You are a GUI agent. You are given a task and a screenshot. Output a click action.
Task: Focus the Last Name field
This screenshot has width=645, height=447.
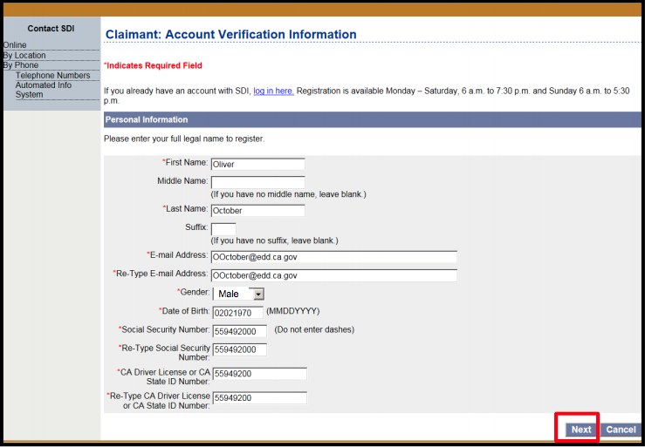click(x=257, y=210)
